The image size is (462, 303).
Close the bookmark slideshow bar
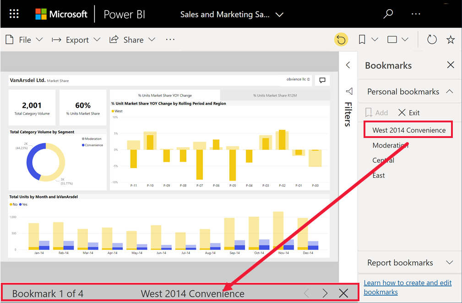pos(343,293)
